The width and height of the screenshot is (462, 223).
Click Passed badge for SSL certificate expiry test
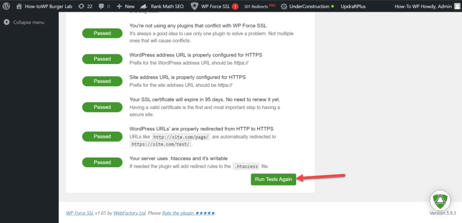coord(102,107)
